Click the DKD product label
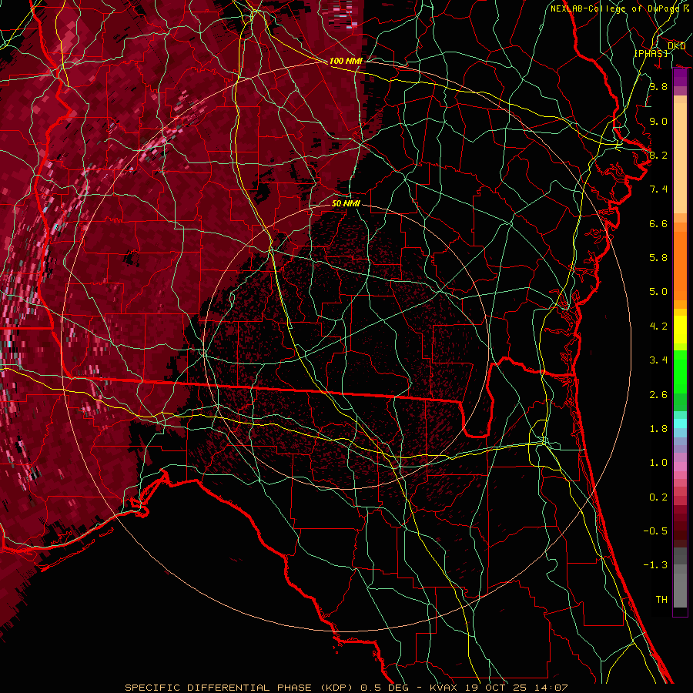 point(676,45)
